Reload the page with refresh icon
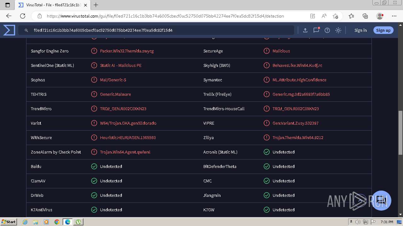Image resolution: width=403 pixels, height=226 pixels. click(x=23, y=16)
